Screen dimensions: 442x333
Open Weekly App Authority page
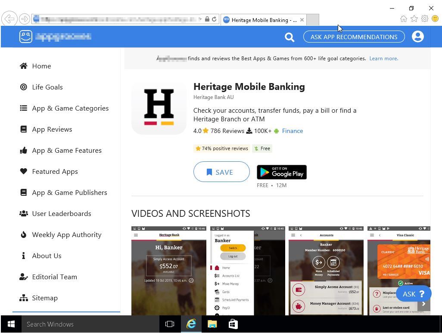coord(67,235)
